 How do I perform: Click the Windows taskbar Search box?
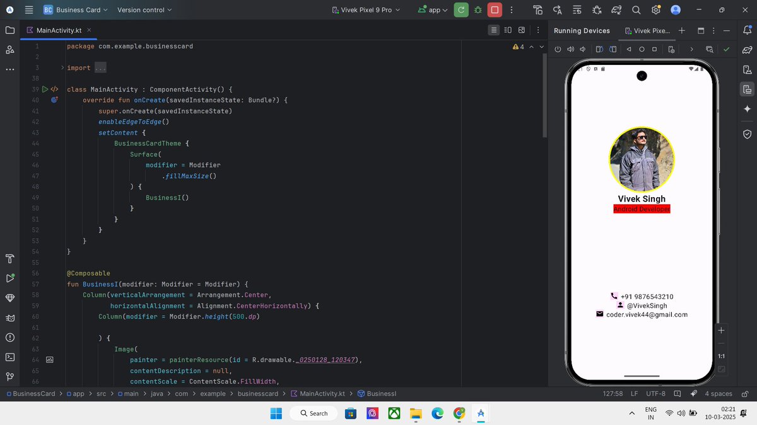click(x=313, y=413)
